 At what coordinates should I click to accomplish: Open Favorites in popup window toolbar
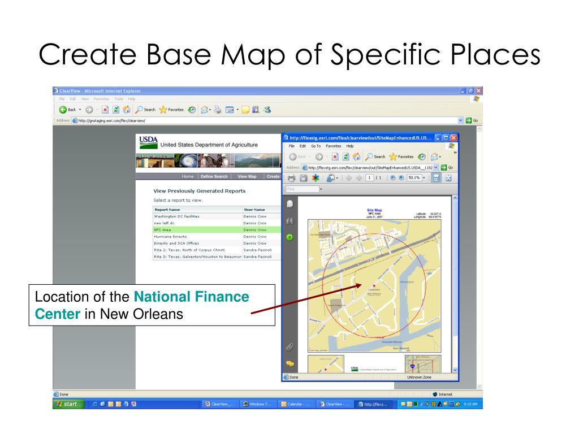[x=401, y=157]
